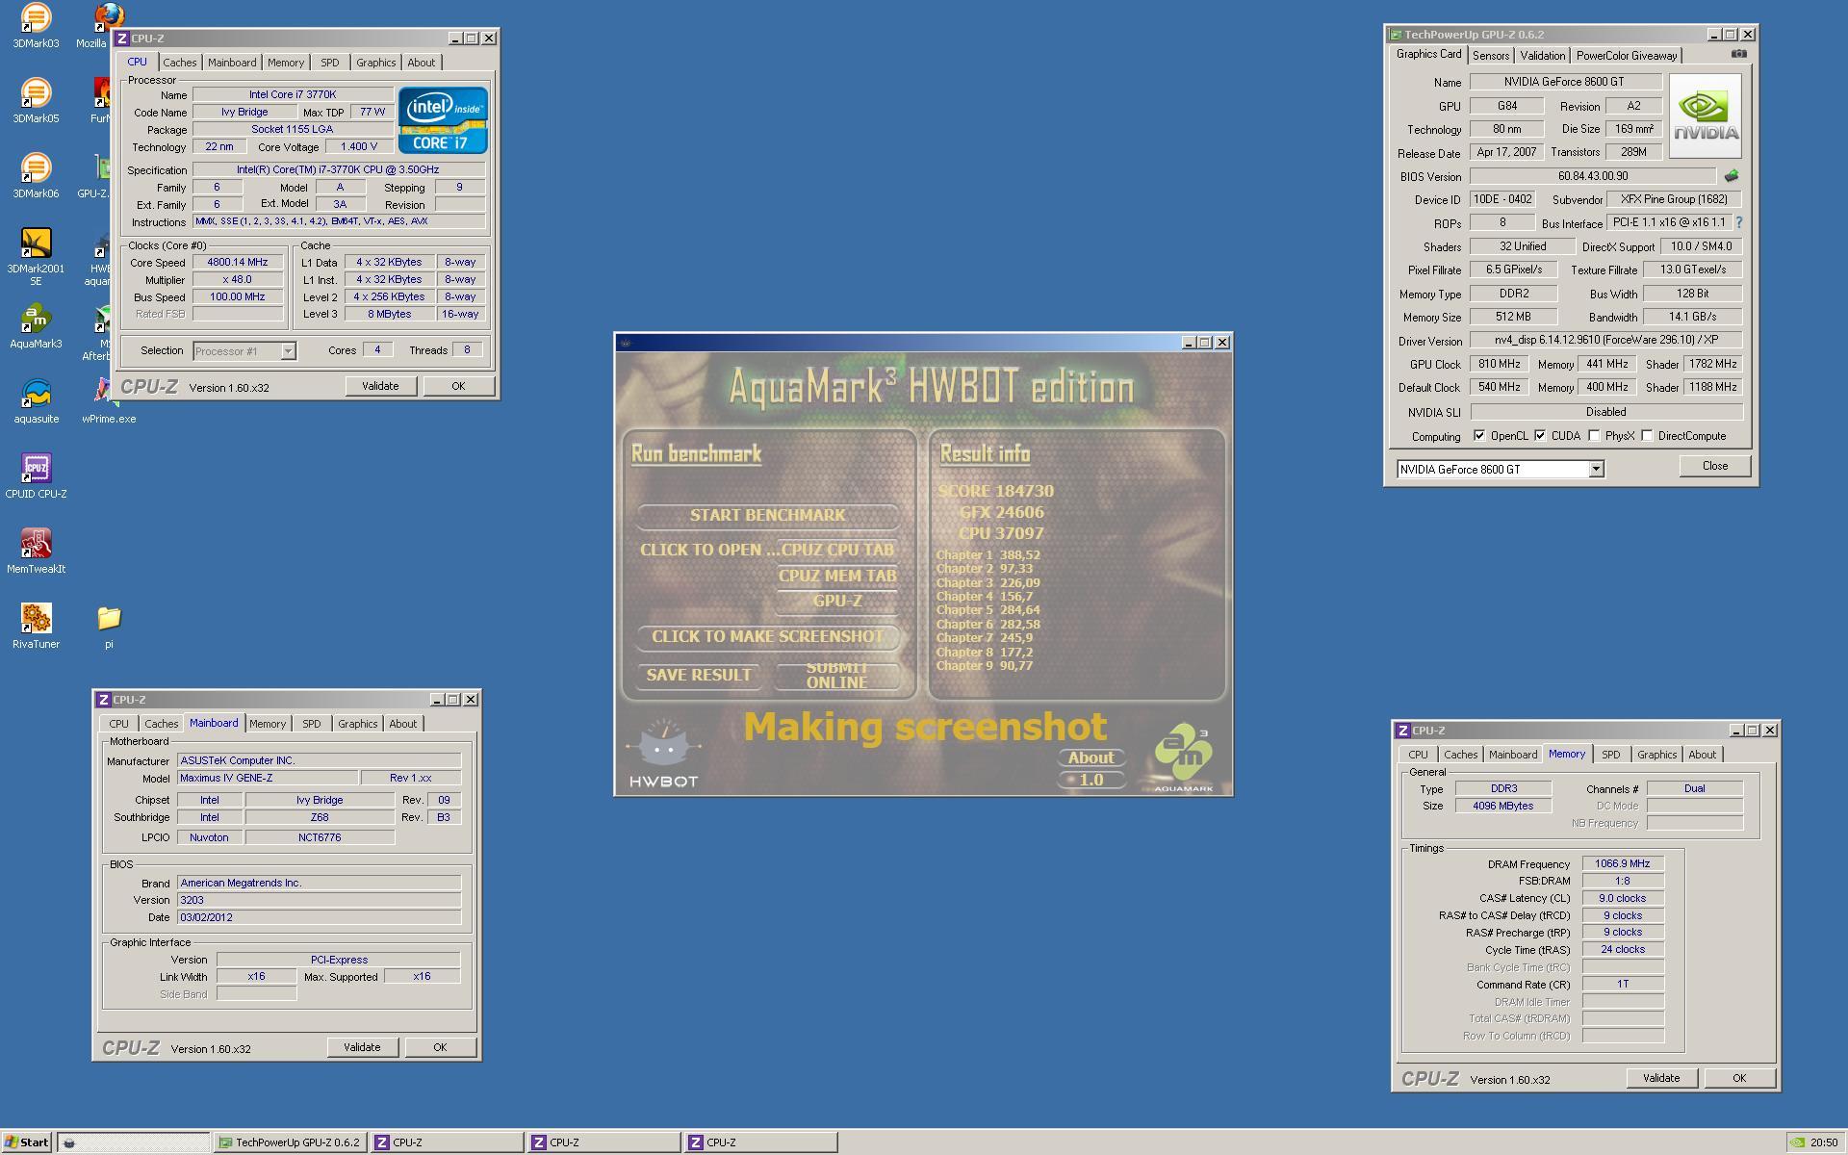Image resolution: width=1848 pixels, height=1155 pixels.
Task: Click the Core Speed value field
Action: 238,263
